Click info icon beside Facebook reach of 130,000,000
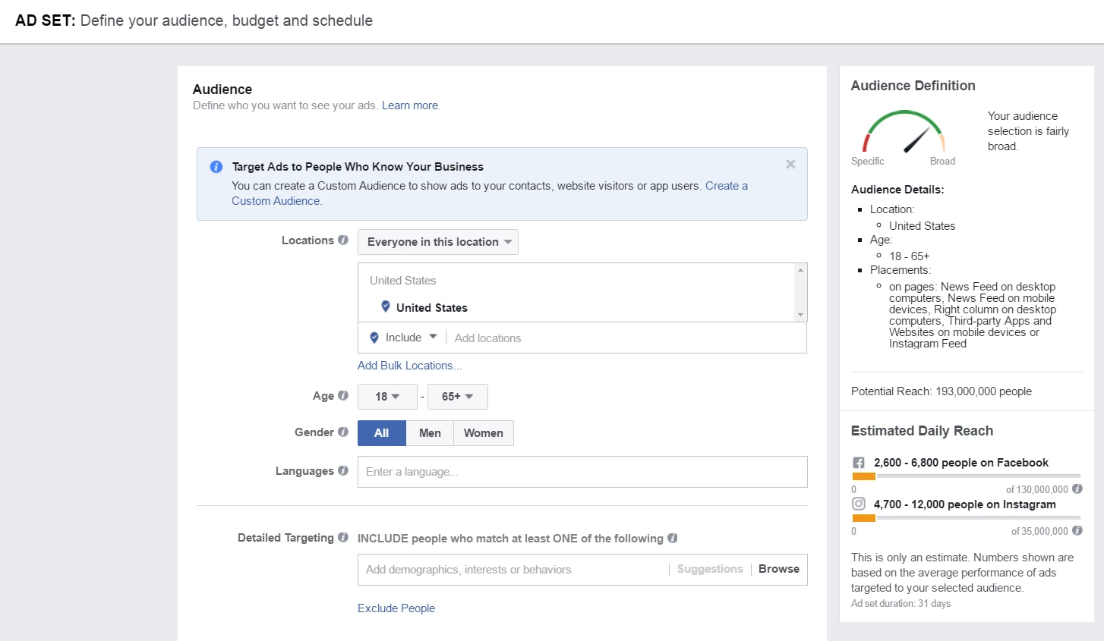The image size is (1104, 641). [x=1077, y=489]
